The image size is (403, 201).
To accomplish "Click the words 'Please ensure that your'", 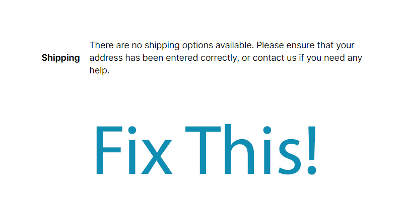I will [306, 46].
